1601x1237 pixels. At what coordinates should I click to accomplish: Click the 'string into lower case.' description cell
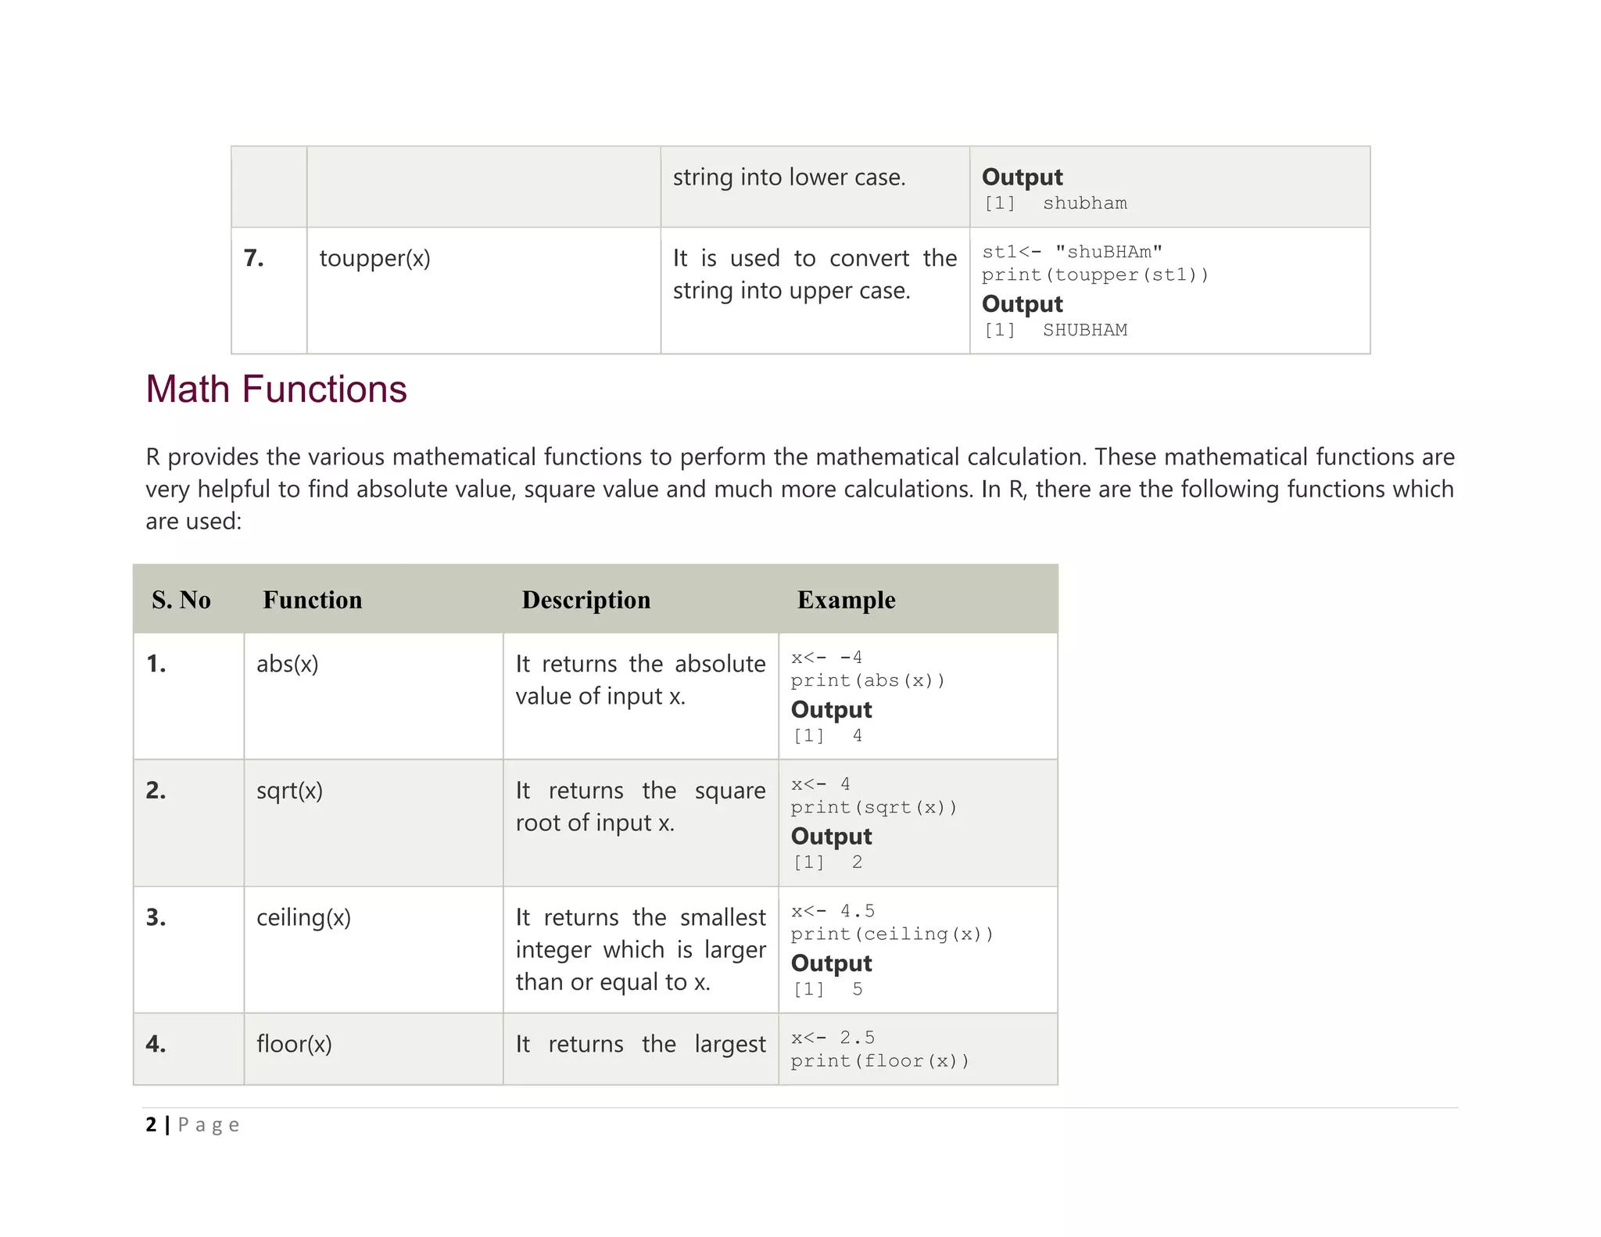point(790,177)
